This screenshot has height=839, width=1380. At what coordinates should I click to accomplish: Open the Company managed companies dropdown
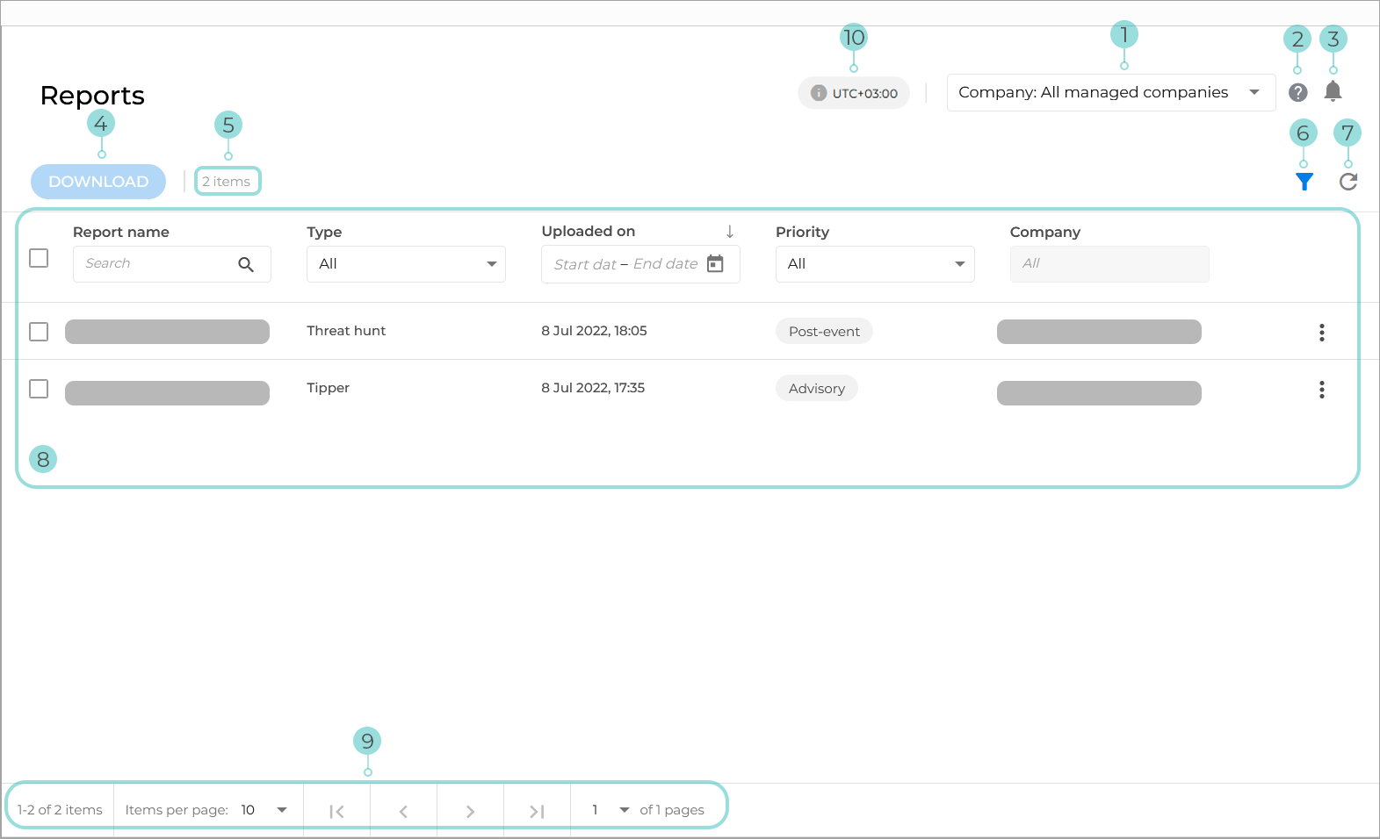[1111, 93]
